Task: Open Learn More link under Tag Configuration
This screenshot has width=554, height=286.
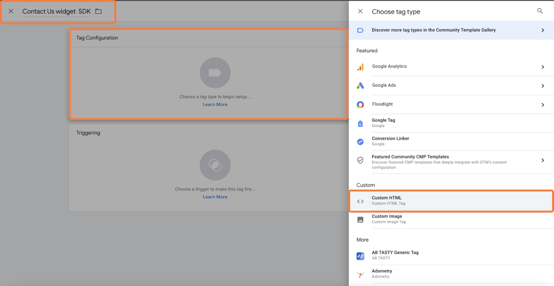Action: point(215,104)
